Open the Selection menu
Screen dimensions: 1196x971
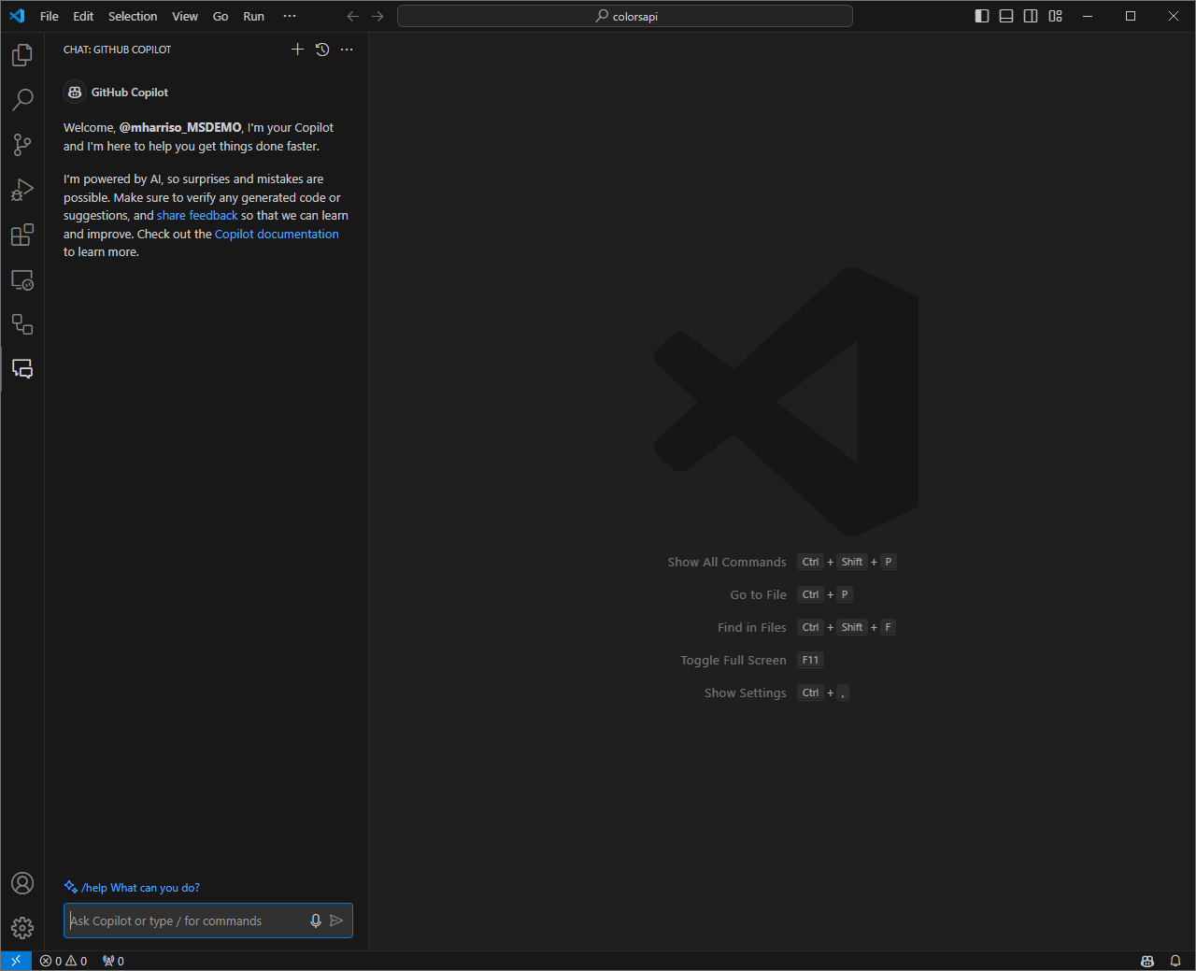pos(133,16)
